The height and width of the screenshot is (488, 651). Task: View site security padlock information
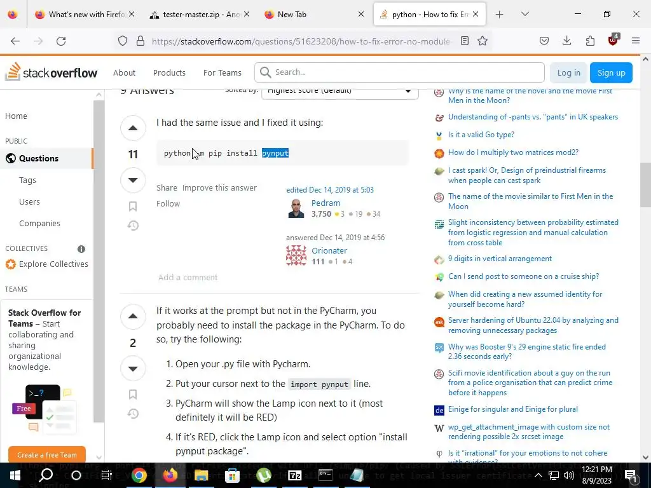[x=140, y=41]
